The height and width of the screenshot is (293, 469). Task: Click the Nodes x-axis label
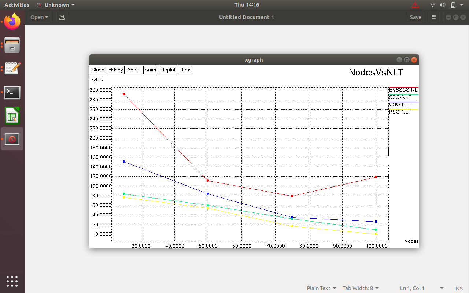[x=411, y=241]
